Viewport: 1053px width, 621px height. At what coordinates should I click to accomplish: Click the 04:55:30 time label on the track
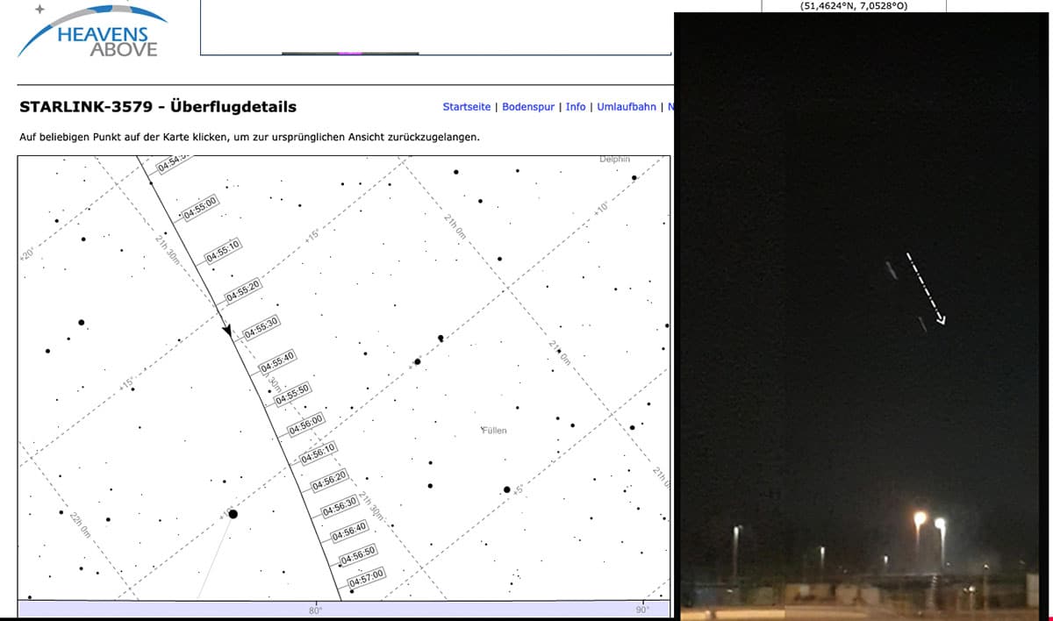(x=261, y=327)
